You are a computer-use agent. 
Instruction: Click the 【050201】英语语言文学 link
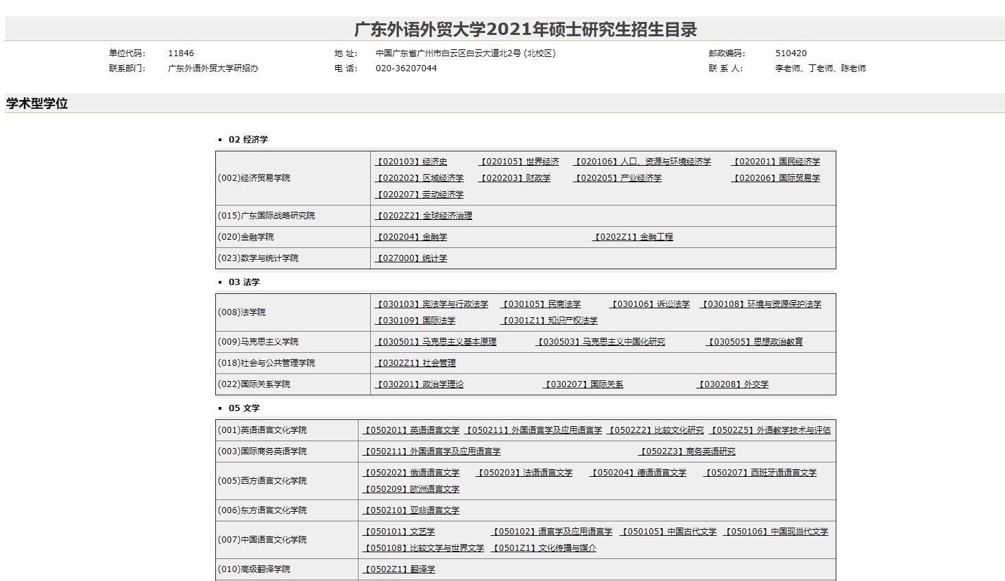point(411,430)
